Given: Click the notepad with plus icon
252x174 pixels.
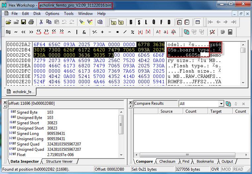Looking at the screenshot, I should (x=187, y=22).
